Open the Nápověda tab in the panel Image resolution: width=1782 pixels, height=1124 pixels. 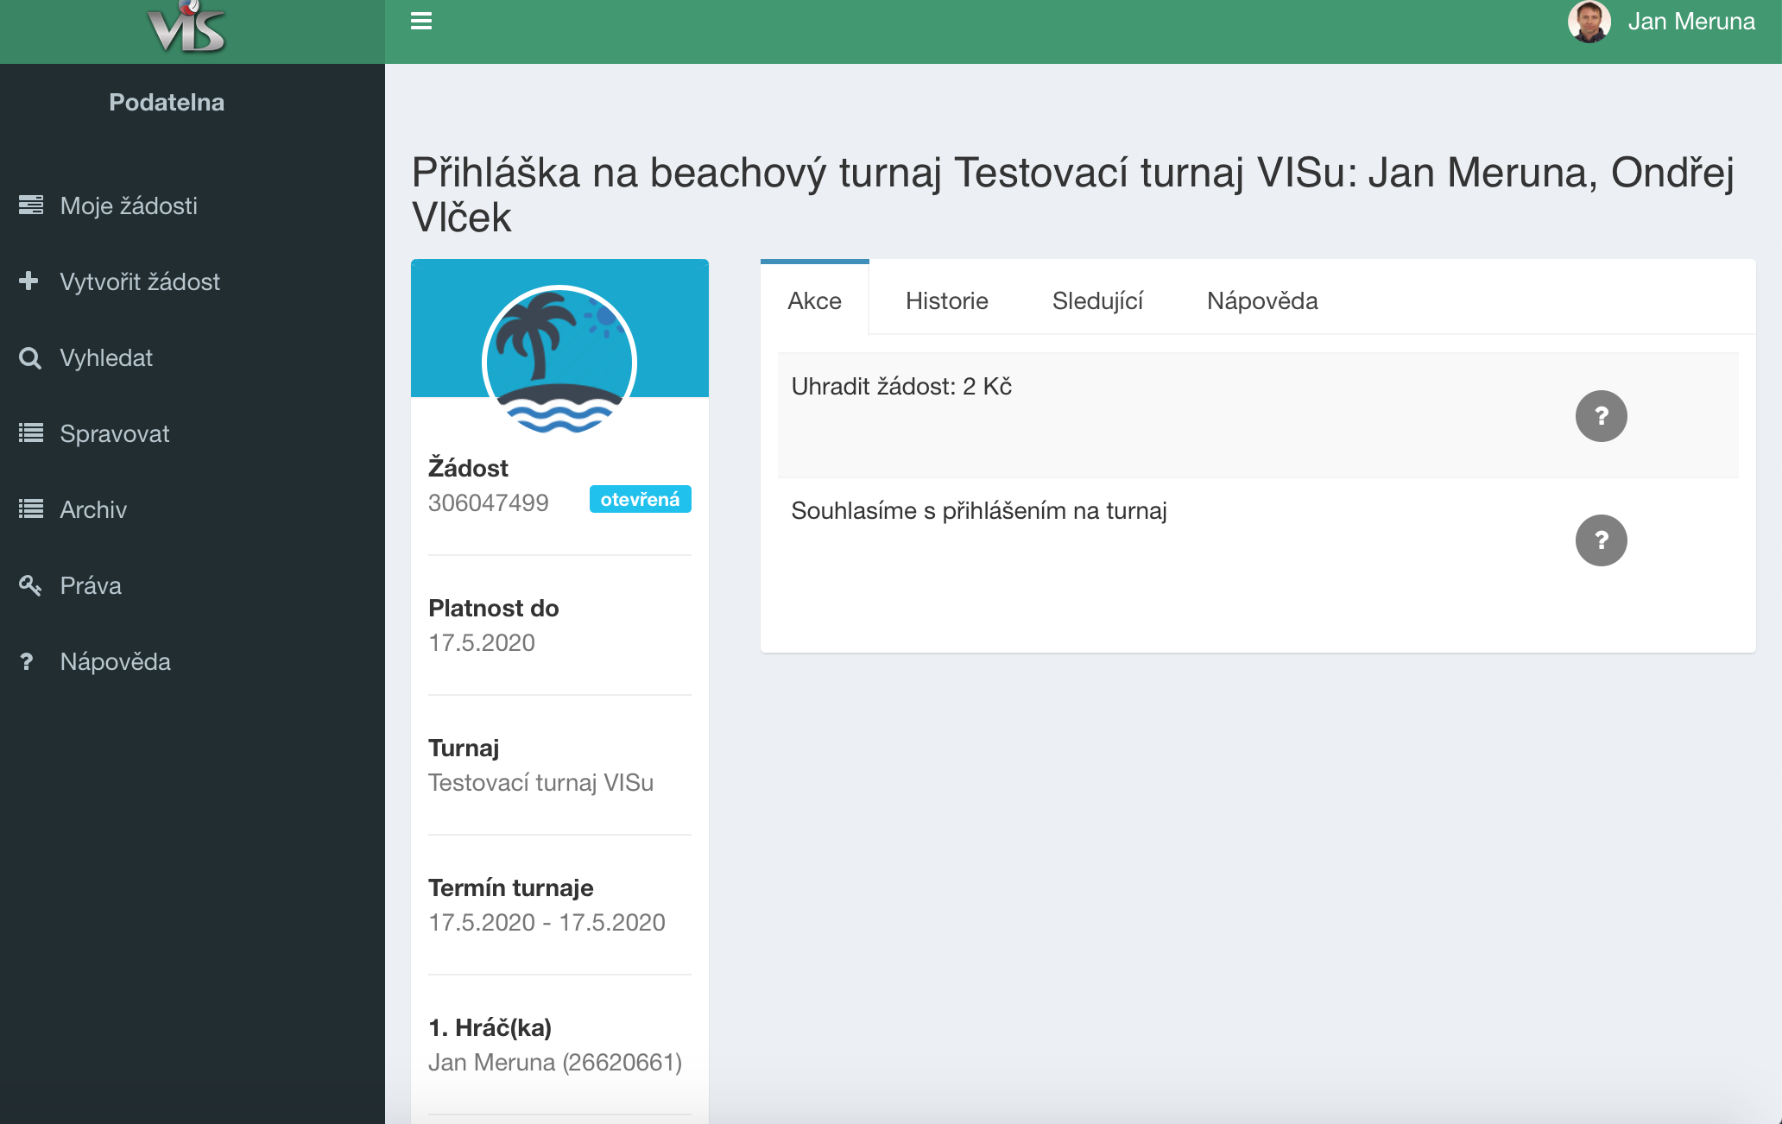[x=1261, y=301]
